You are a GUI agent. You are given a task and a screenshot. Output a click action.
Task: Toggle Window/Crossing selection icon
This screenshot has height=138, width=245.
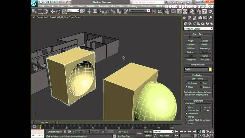(46, 11)
